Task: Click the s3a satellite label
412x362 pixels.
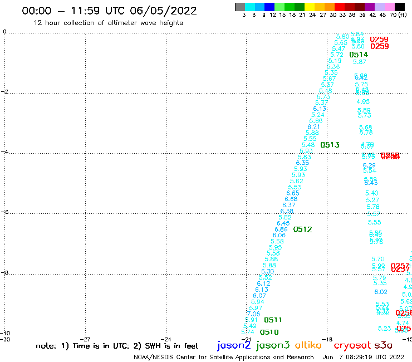Action: coord(383,345)
